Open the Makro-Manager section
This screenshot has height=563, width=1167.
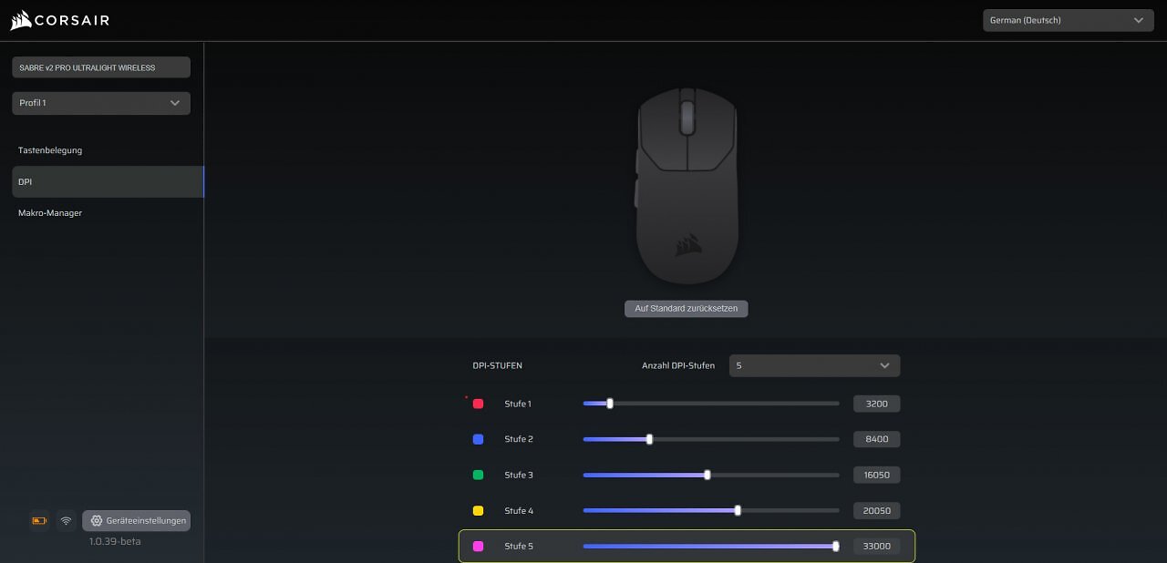50,213
